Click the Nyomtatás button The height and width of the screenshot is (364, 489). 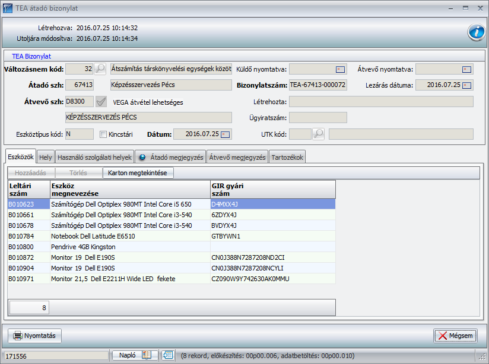coord(34,336)
